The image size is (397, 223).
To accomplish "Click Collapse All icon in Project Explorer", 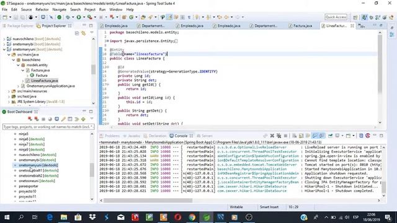I will coord(77,33).
